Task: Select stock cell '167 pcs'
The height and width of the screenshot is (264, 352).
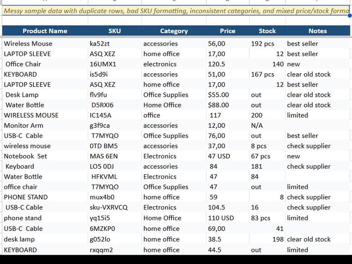Action: pos(267,74)
